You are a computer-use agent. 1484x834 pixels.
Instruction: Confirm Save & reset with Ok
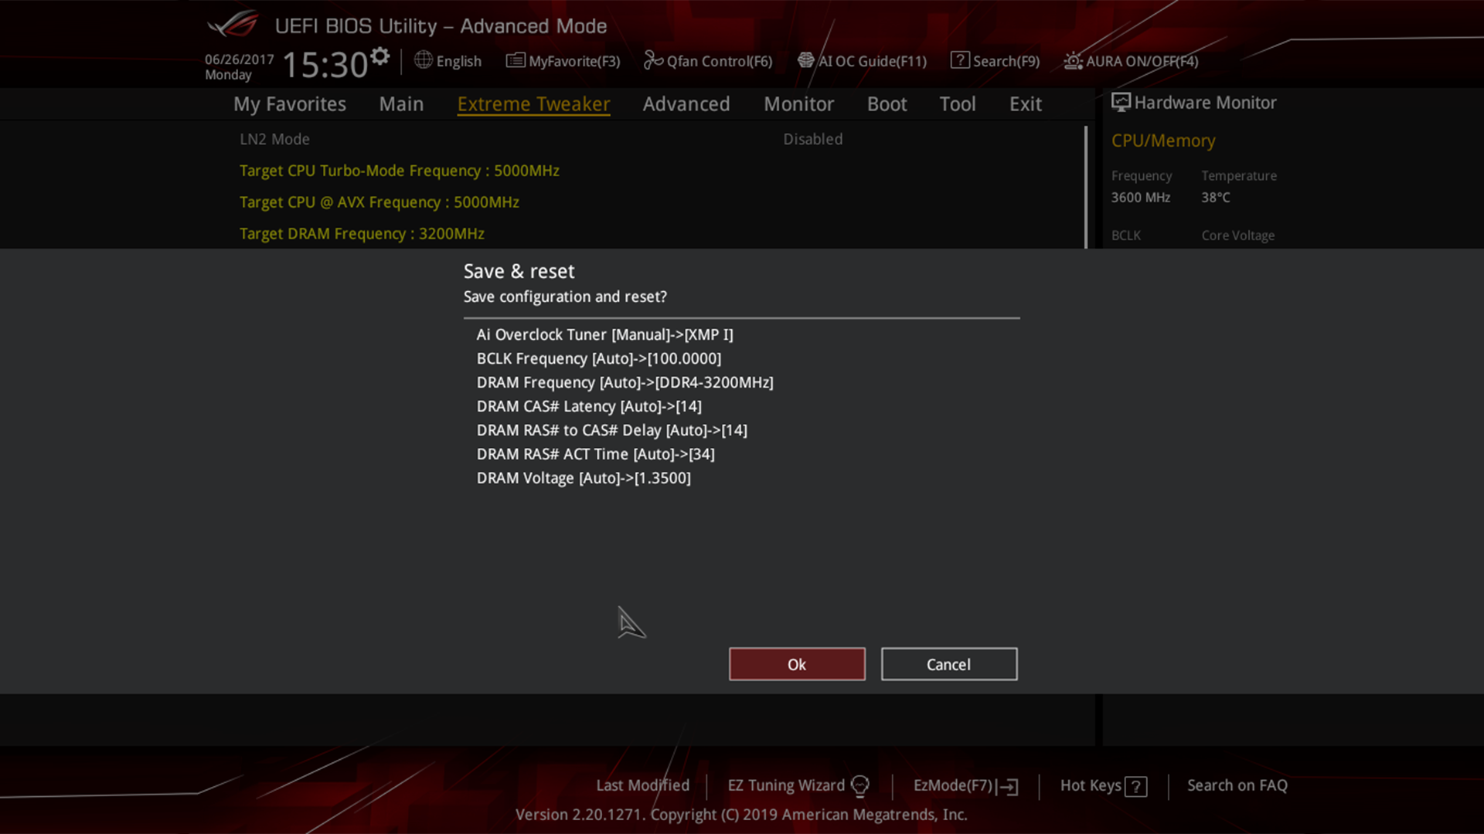point(796,664)
